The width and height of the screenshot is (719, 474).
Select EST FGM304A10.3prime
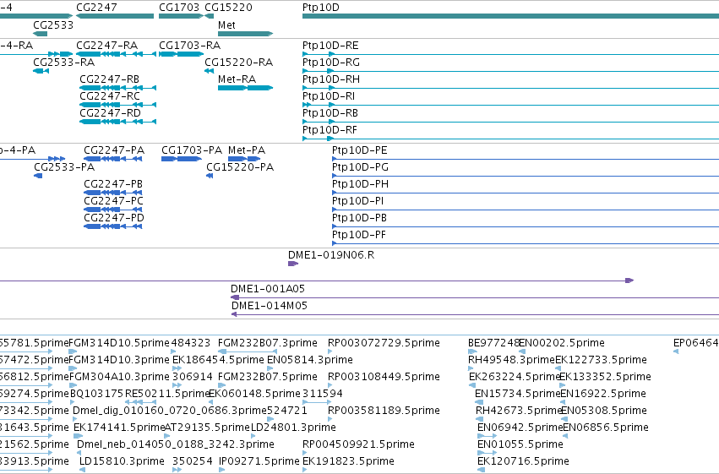(72, 385)
